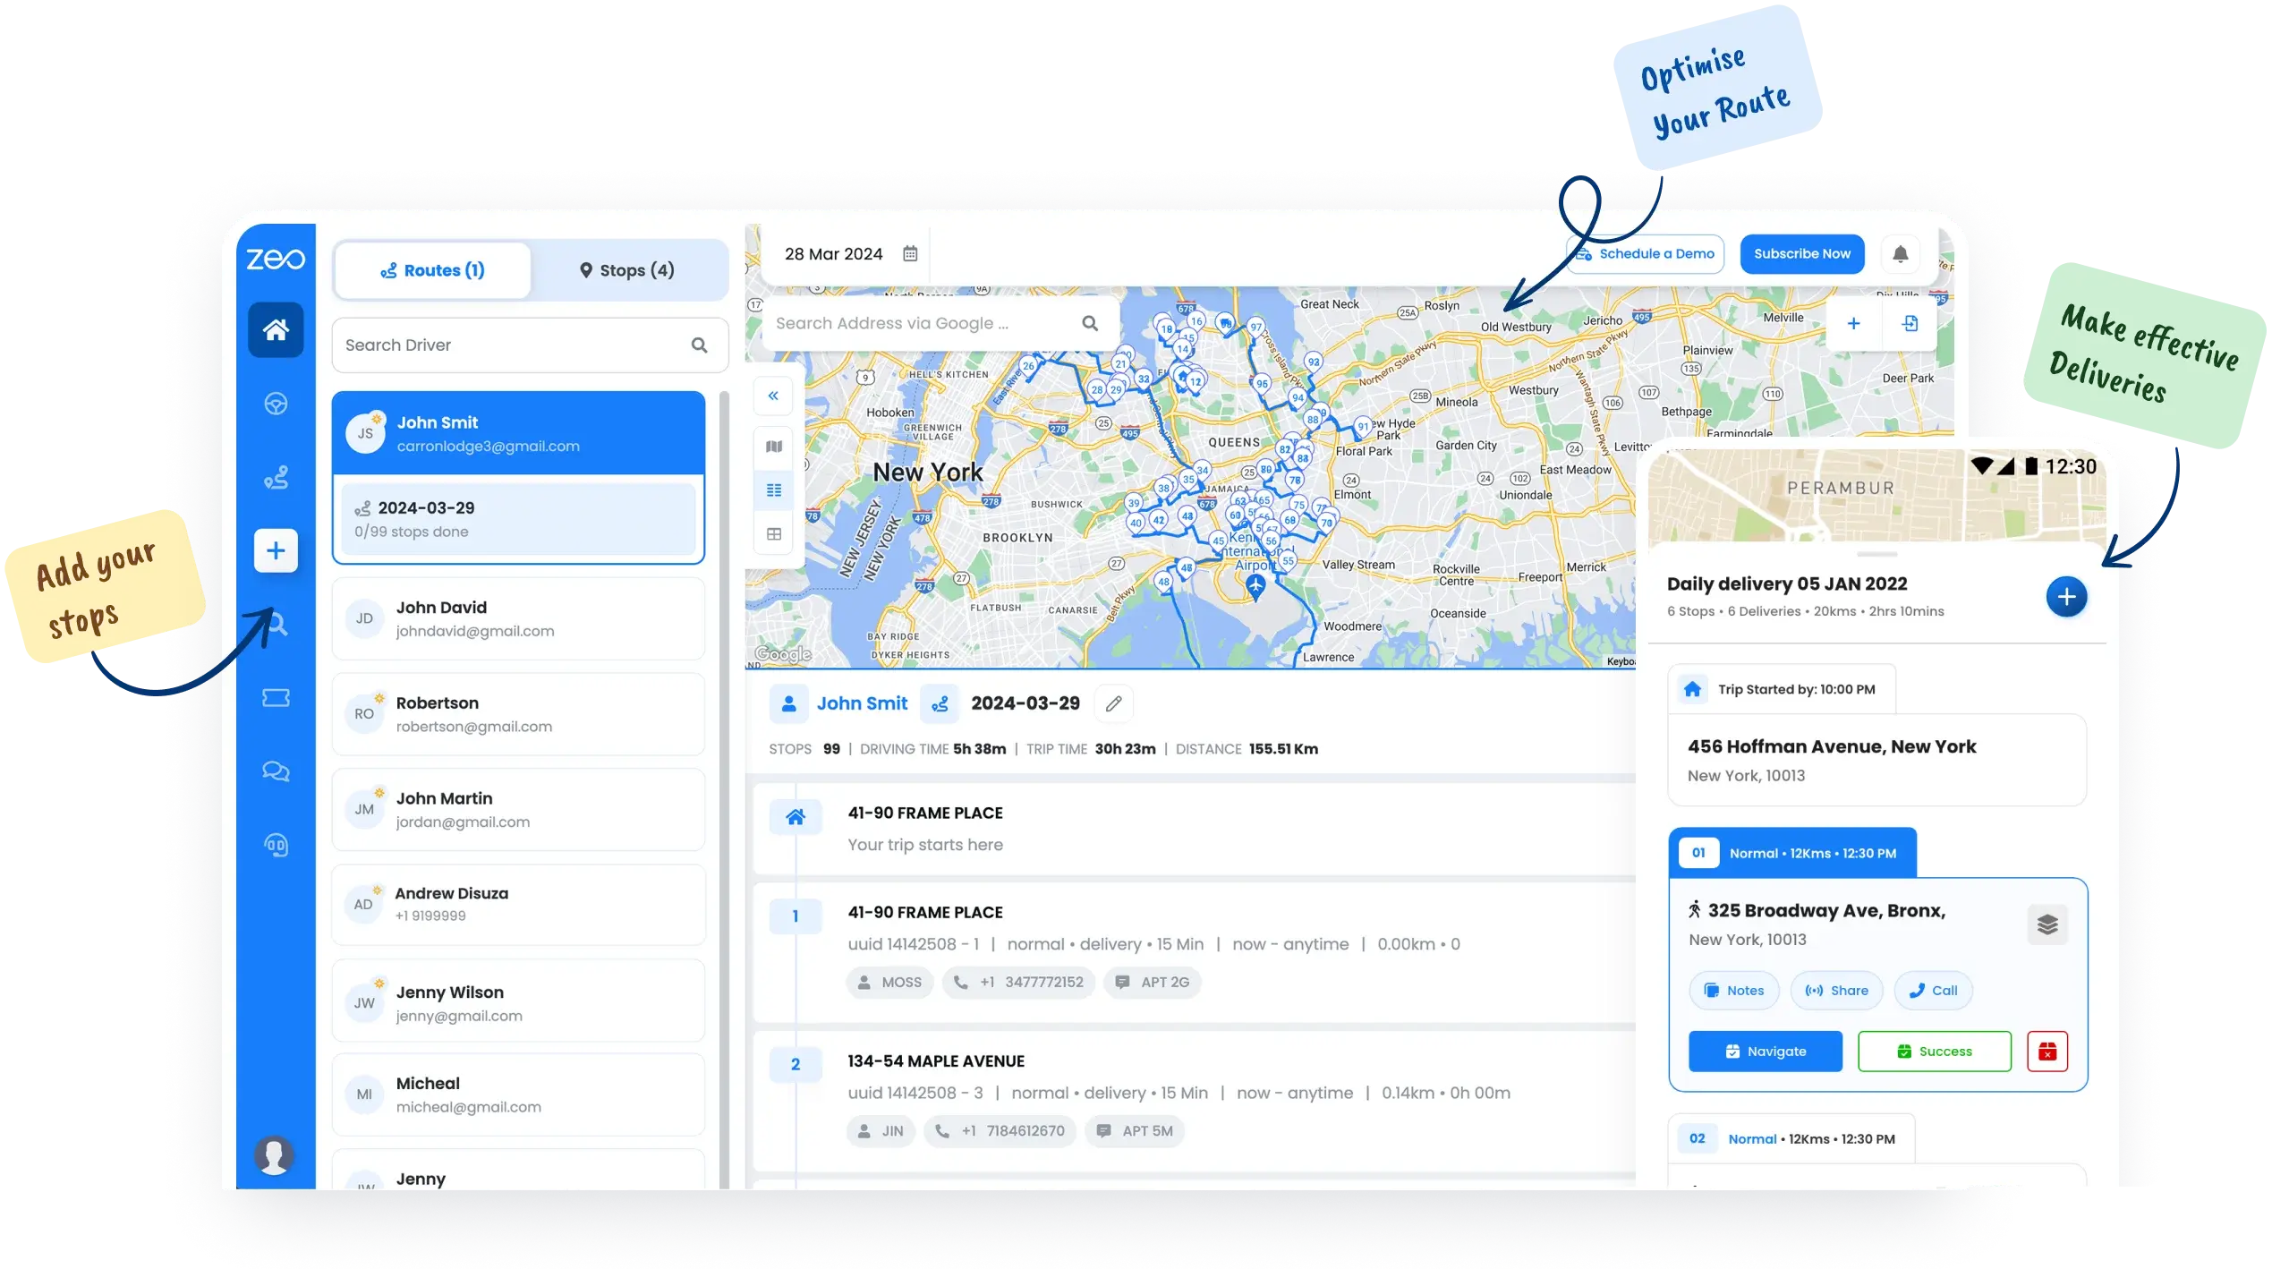Image resolution: width=2272 pixels, height=1269 pixels.
Task: Click the layers stack icon on Broadway stop
Action: (x=2047, y=924)
